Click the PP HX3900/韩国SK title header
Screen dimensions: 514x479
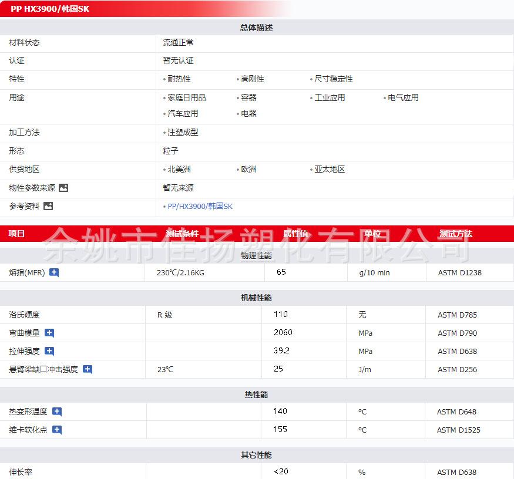(x=50, y=9)
